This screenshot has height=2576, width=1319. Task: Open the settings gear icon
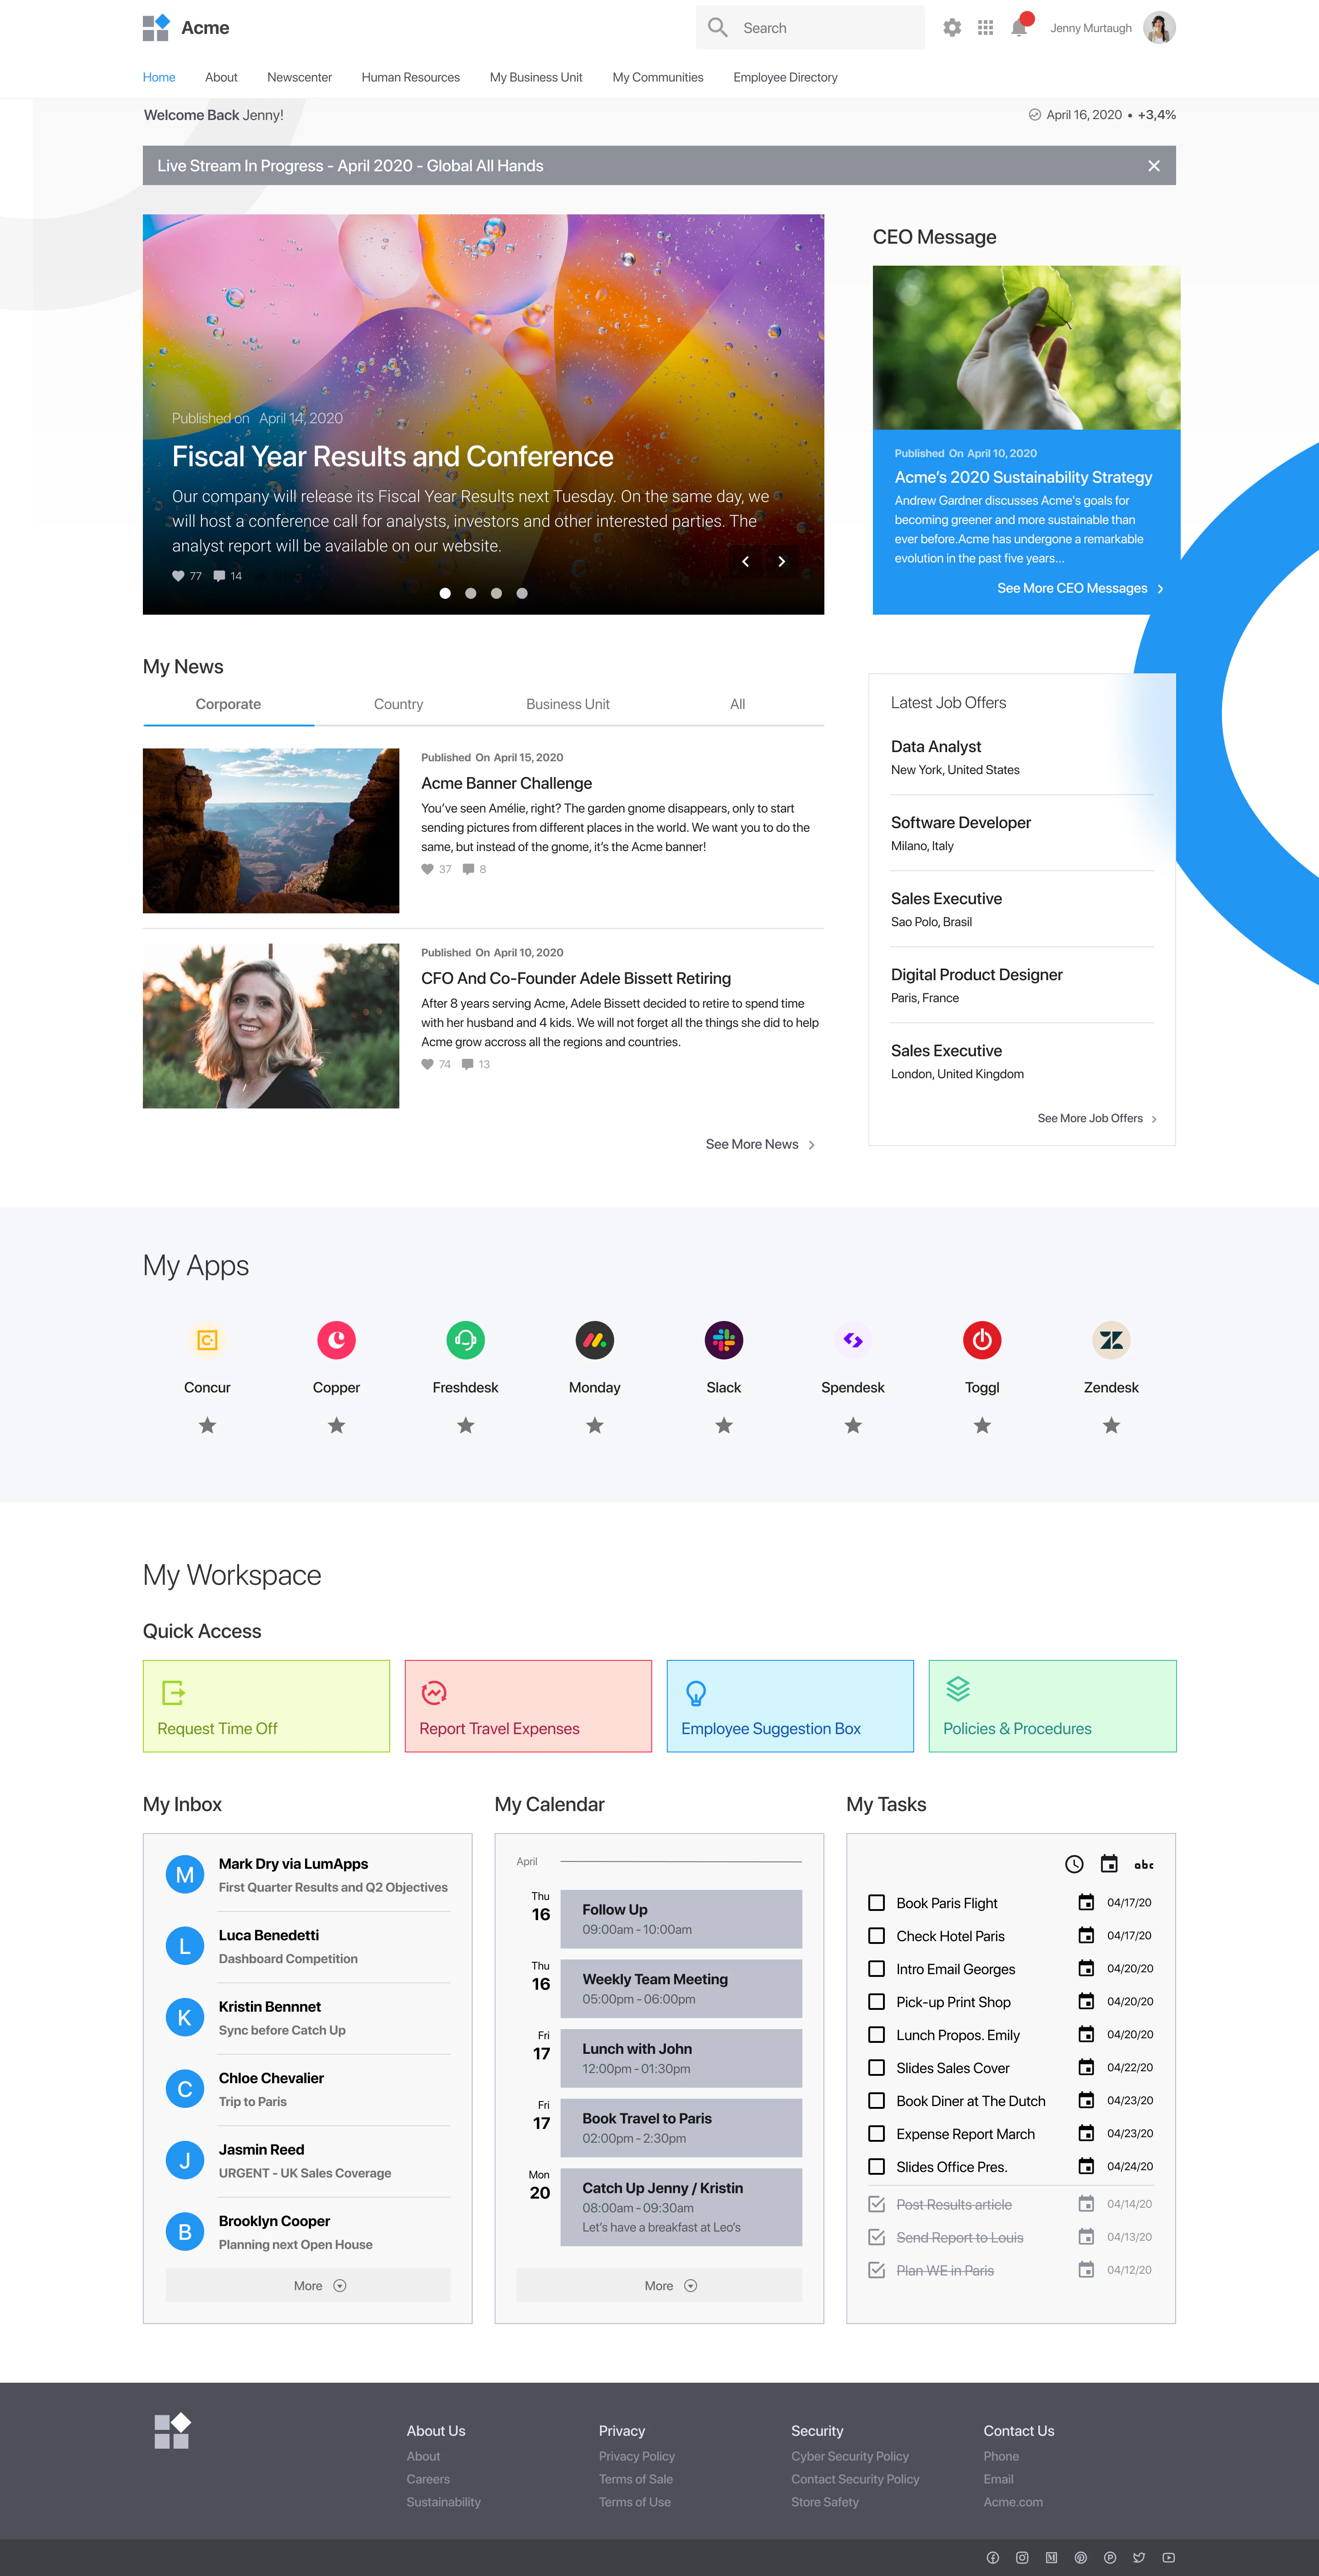pyautogui.click(x=951, y=27)
